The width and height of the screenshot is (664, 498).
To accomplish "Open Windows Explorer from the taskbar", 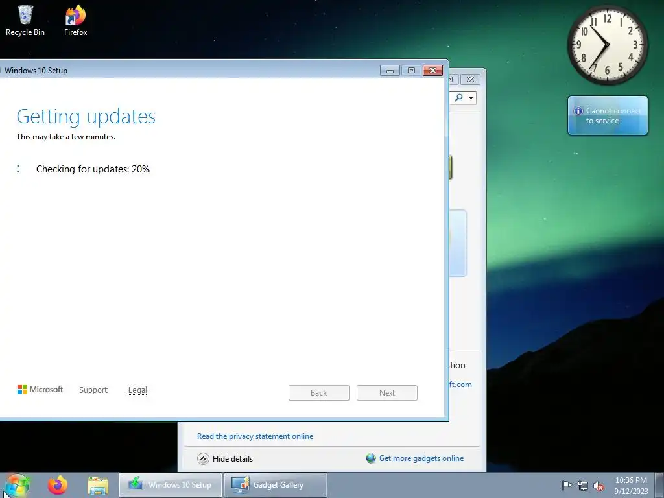I will (x=98, y=485).
